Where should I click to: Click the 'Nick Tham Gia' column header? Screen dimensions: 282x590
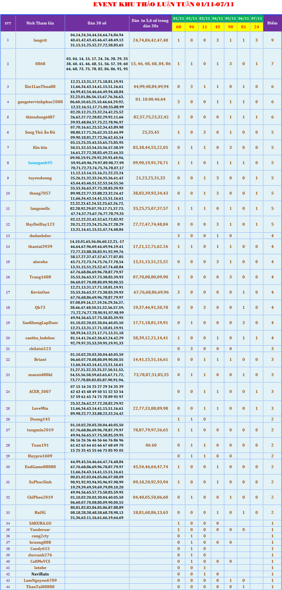click(40, 23)
